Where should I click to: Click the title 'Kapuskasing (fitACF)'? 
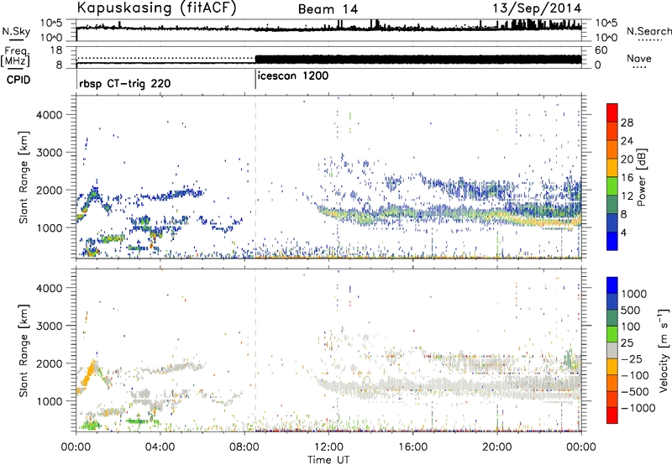pos(156,8)
